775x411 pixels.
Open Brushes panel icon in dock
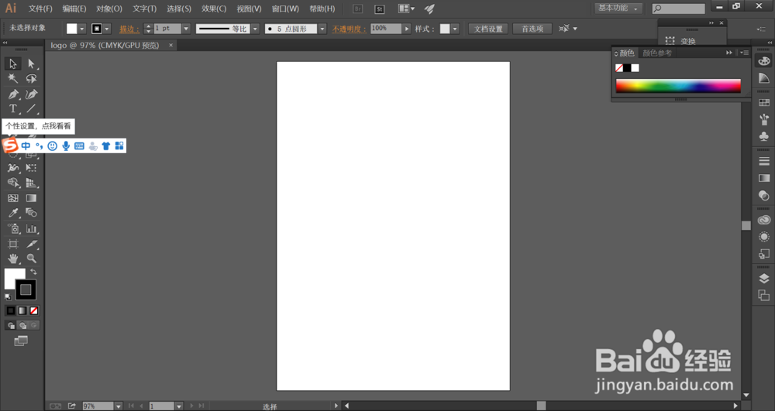pyautogui.click(x=763, y=119)
